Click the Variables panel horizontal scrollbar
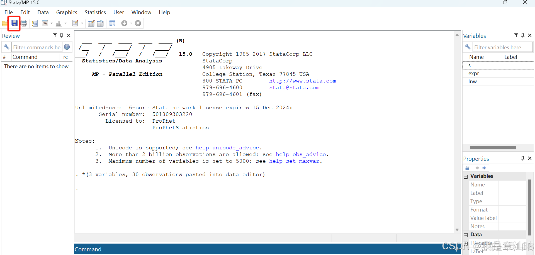The width and height of the screenshot is (535, 255). coord(493,148)
